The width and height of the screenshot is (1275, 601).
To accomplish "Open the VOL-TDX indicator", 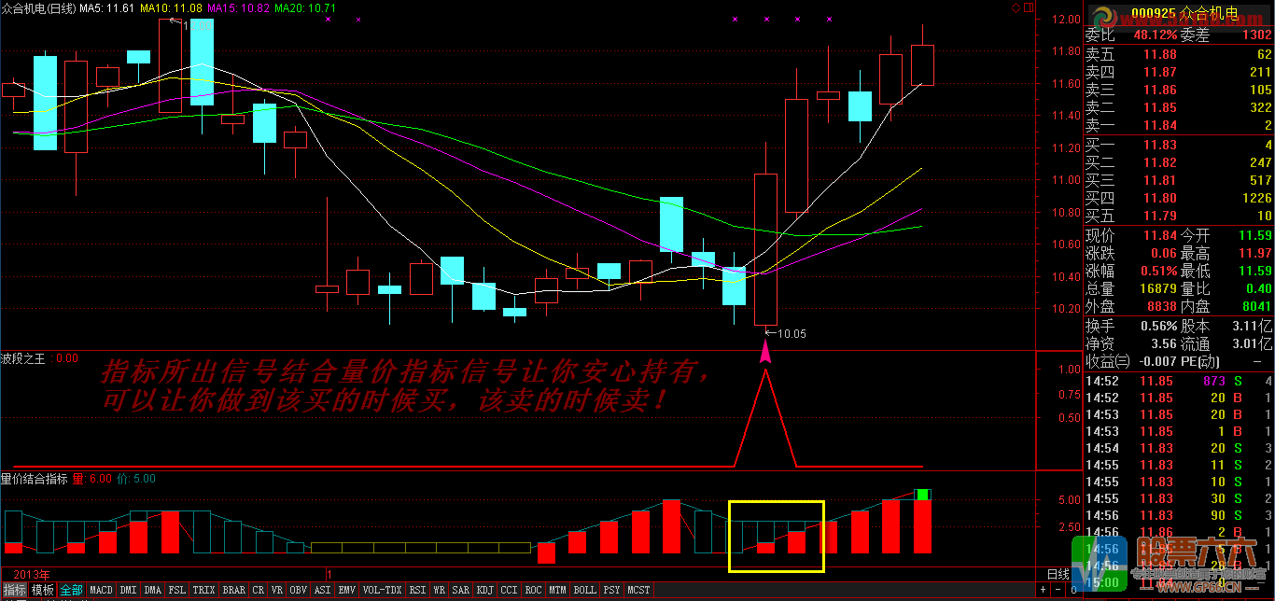I will pos(382,591).
